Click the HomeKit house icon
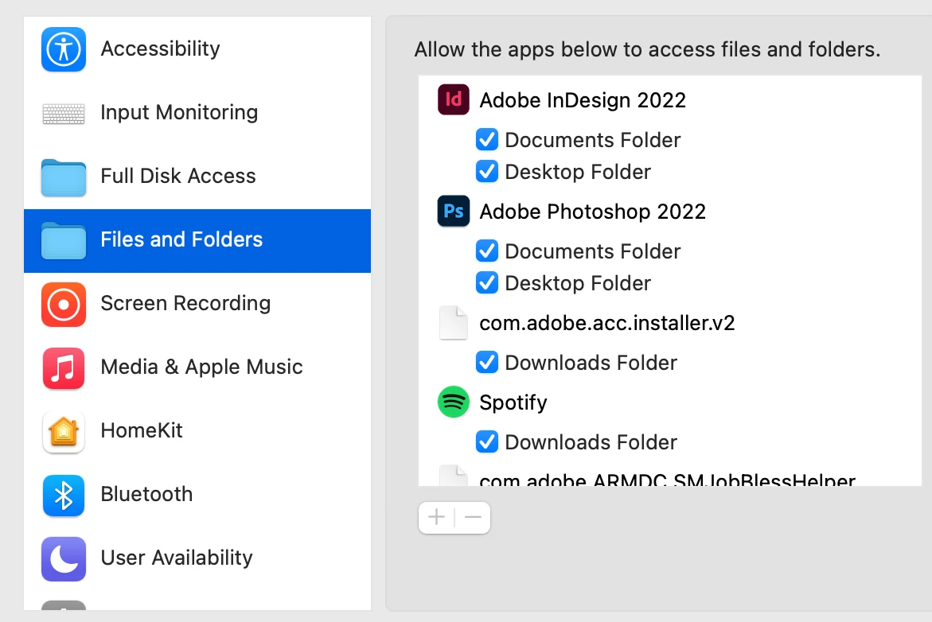Image resolution: width=932 pixels, height=622 pixels. [64, 431]
